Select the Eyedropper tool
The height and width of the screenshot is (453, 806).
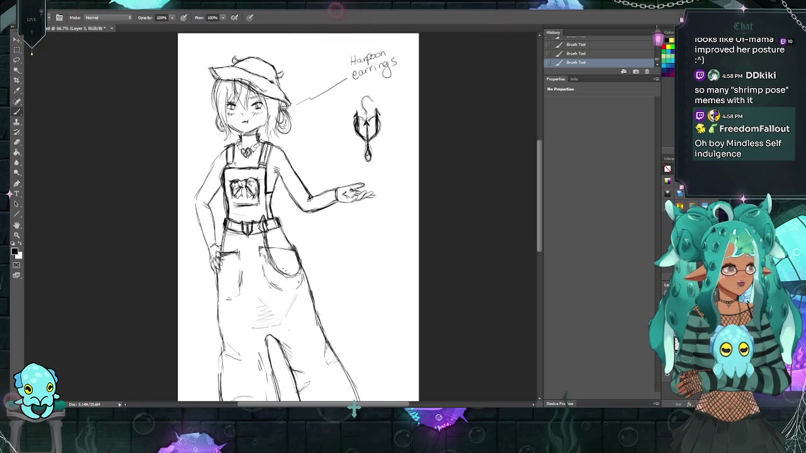point(17,91)
